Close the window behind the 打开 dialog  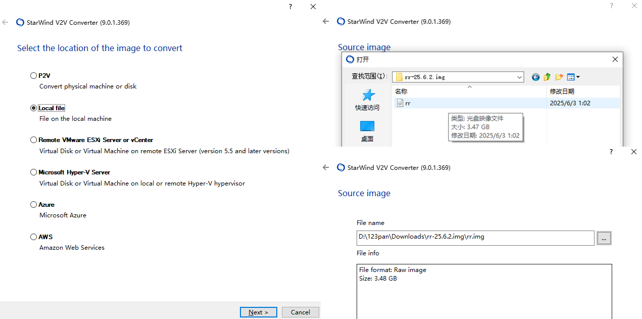pyautogui.click(x=634, y=6)
